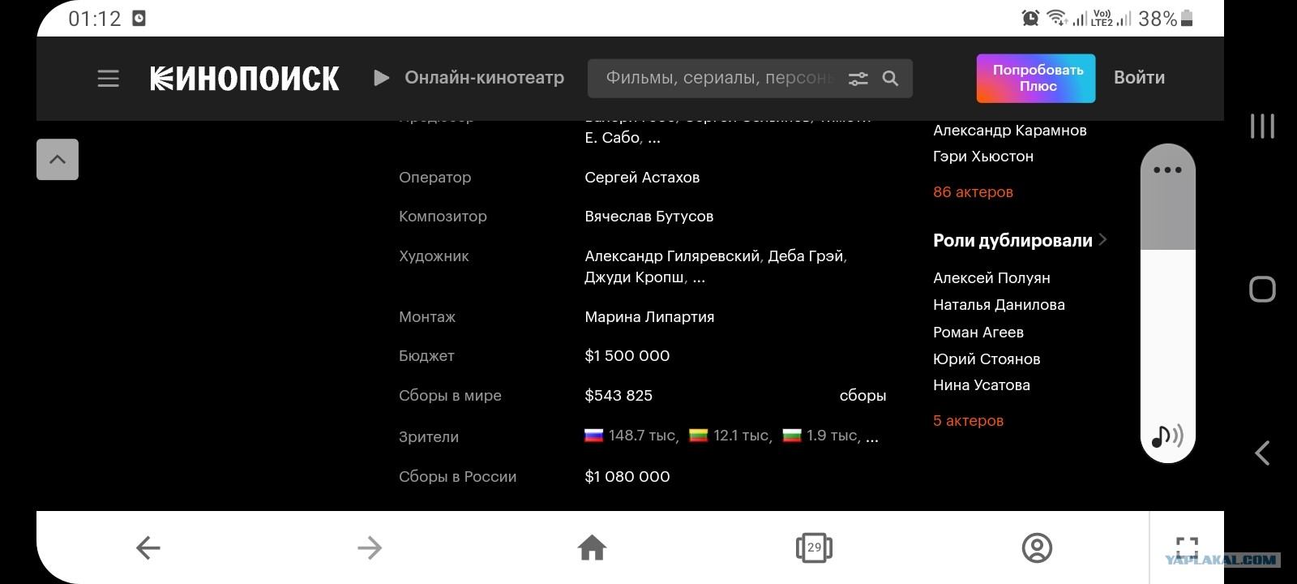Open the browser profile icon
The width and height of the screenshot is (1297, 584).
tap(1037, 547)
